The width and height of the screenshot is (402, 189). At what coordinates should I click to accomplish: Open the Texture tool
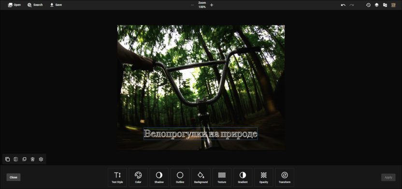tap(222, 177)
